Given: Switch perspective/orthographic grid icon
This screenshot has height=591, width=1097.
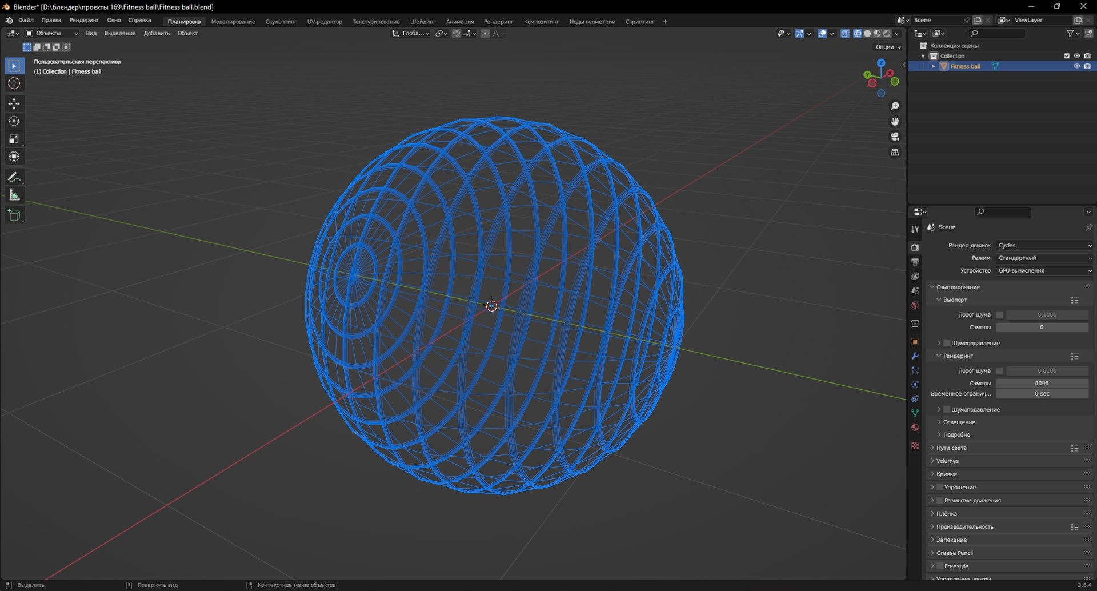Looking at the screenshot, I should [895, 152].
